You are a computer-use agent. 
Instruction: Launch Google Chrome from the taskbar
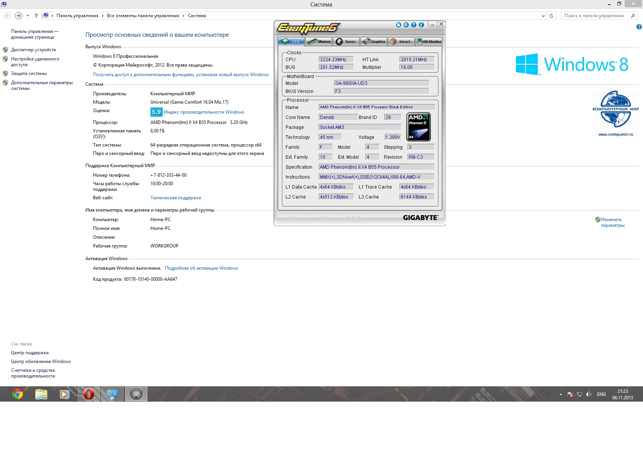18,394
